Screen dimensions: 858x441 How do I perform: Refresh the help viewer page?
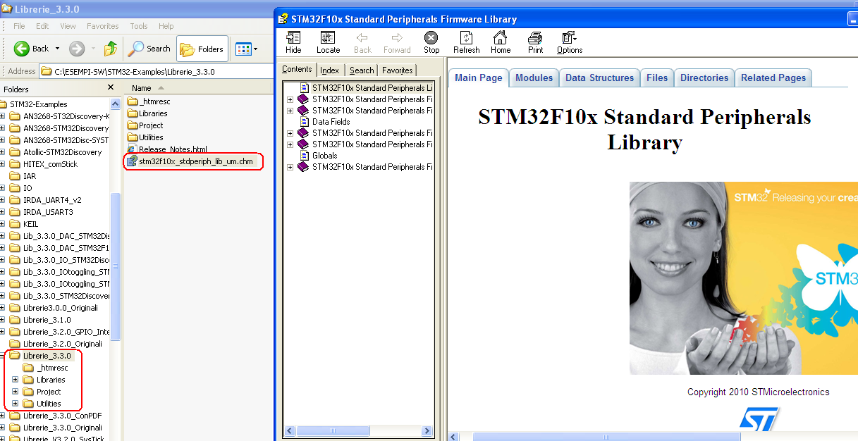(466, 42)
